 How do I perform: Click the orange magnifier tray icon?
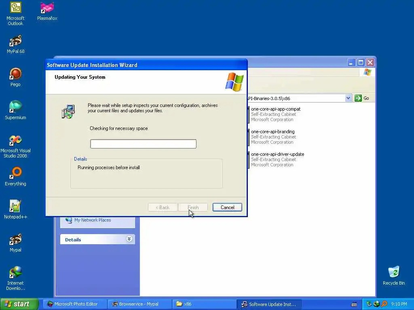point(384,304)
